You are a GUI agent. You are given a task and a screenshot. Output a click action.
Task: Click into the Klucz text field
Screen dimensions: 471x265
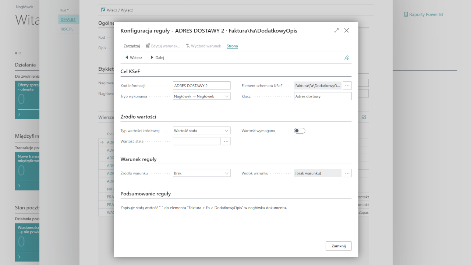pos(322,96)
